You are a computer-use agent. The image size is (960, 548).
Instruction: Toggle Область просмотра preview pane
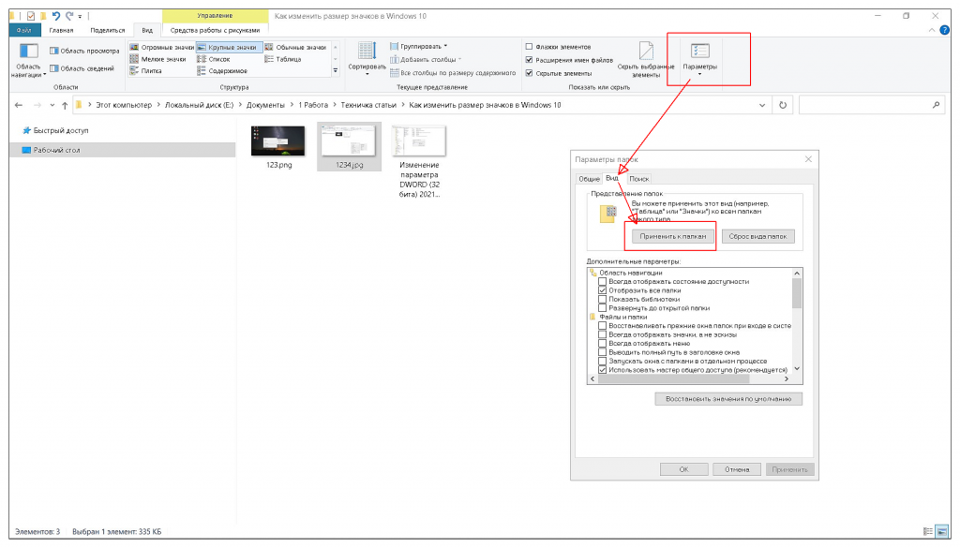point(84,52)
